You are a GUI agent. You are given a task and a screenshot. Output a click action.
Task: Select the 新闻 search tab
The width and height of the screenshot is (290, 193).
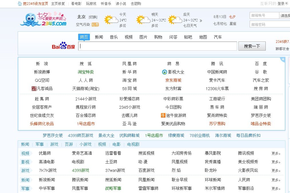coord(99,37)
